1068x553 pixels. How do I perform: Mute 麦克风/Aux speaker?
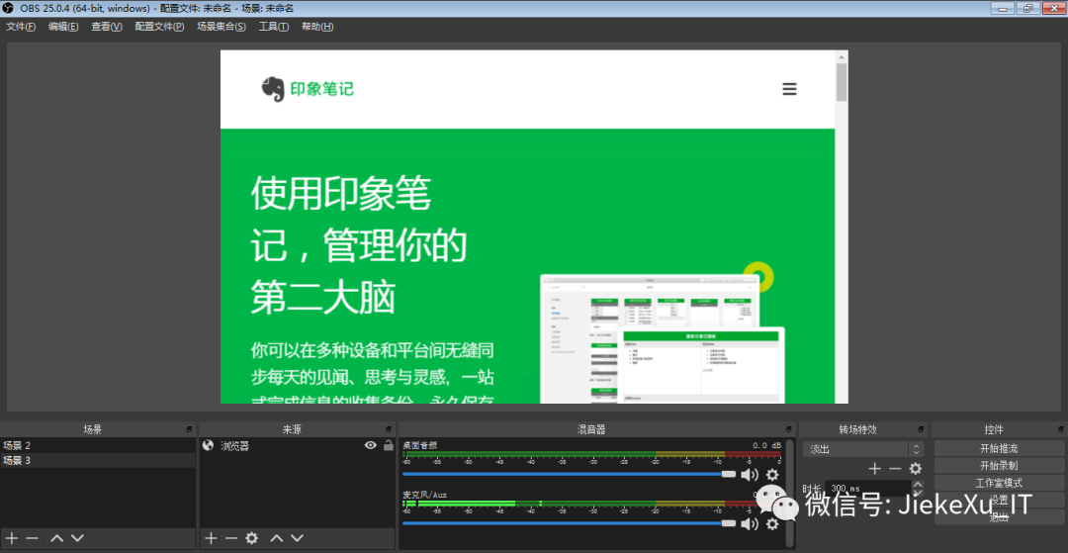(x=750, y=523)
